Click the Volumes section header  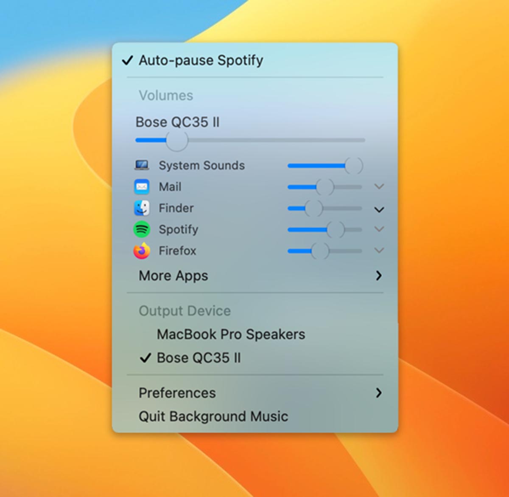coord(166,95)
